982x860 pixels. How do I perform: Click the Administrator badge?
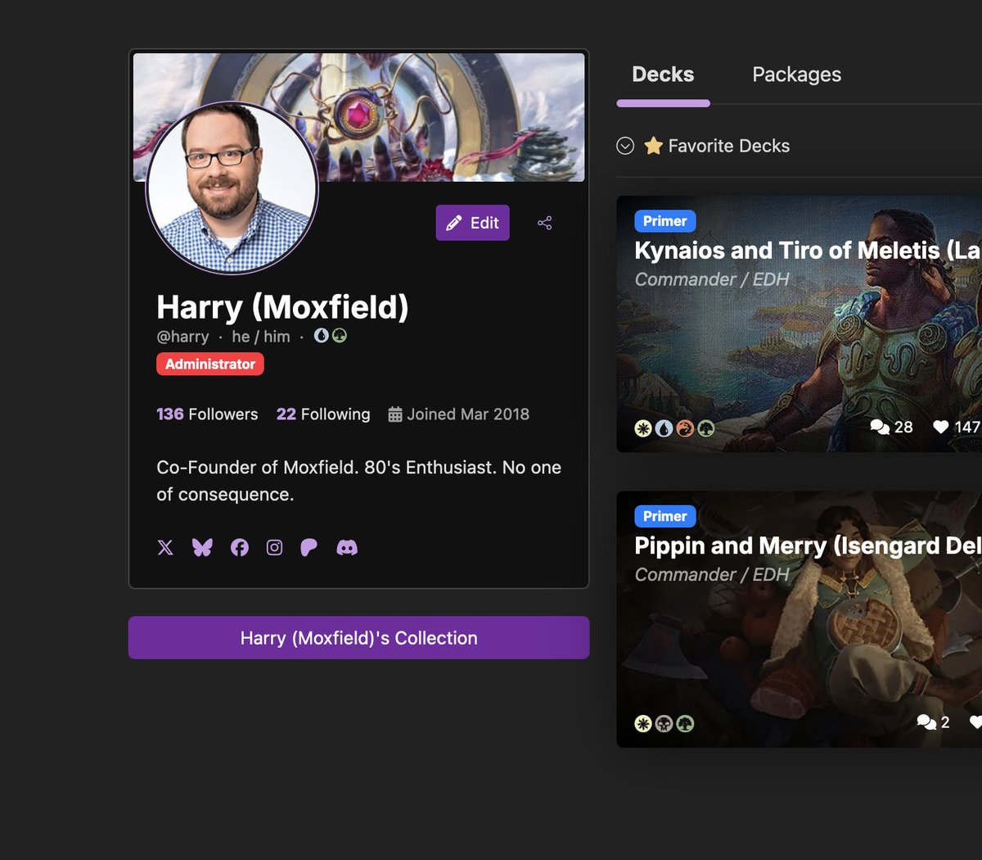click(x=210, y=364)
